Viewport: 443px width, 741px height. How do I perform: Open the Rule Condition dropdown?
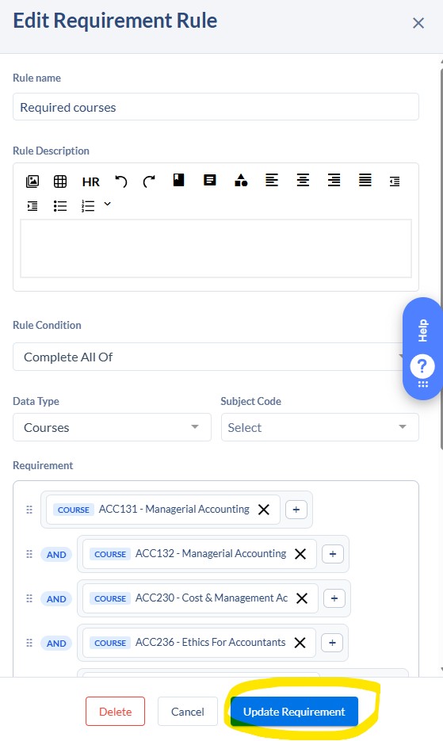click(216, 357)
